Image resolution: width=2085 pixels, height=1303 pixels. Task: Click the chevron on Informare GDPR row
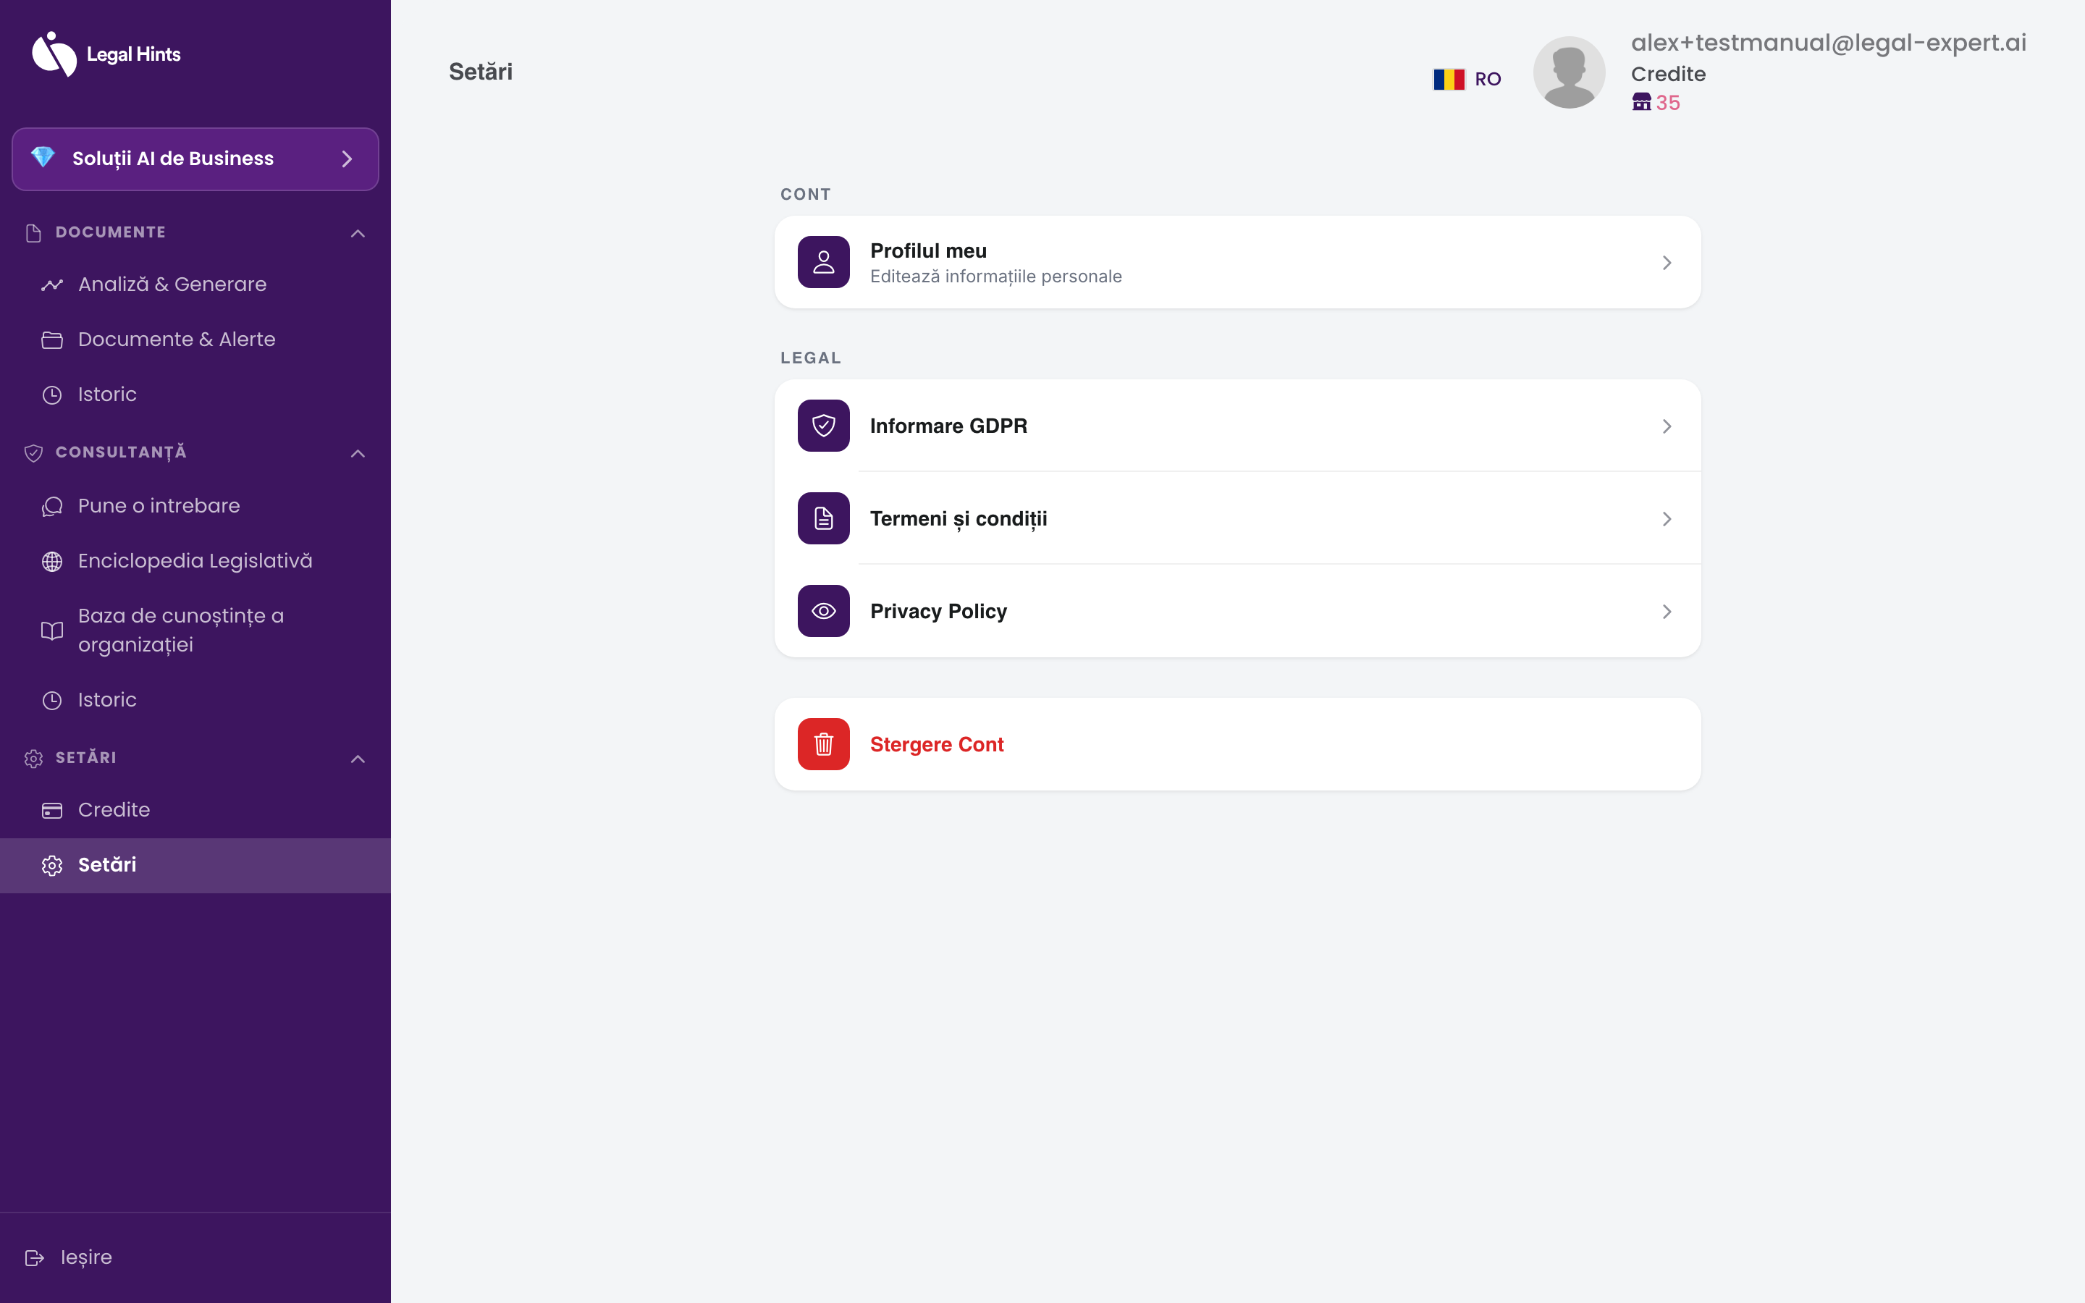1667,426
